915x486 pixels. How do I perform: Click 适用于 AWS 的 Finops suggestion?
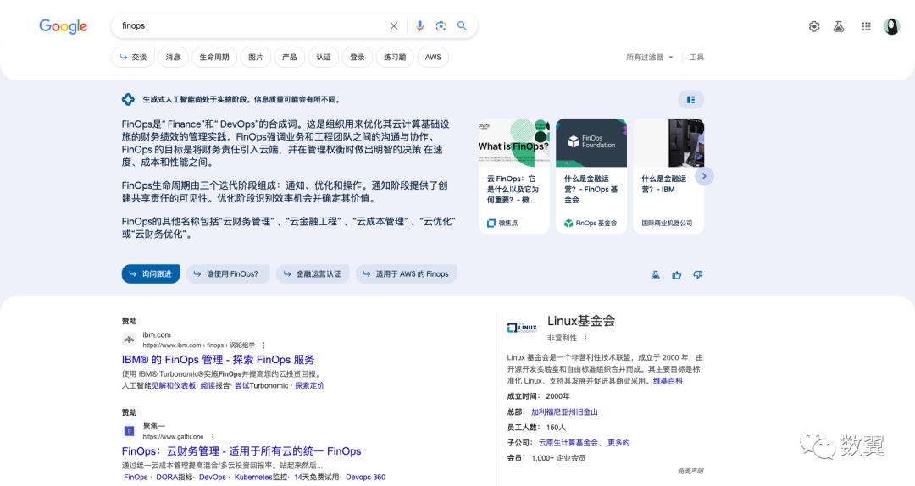point(406,274)
